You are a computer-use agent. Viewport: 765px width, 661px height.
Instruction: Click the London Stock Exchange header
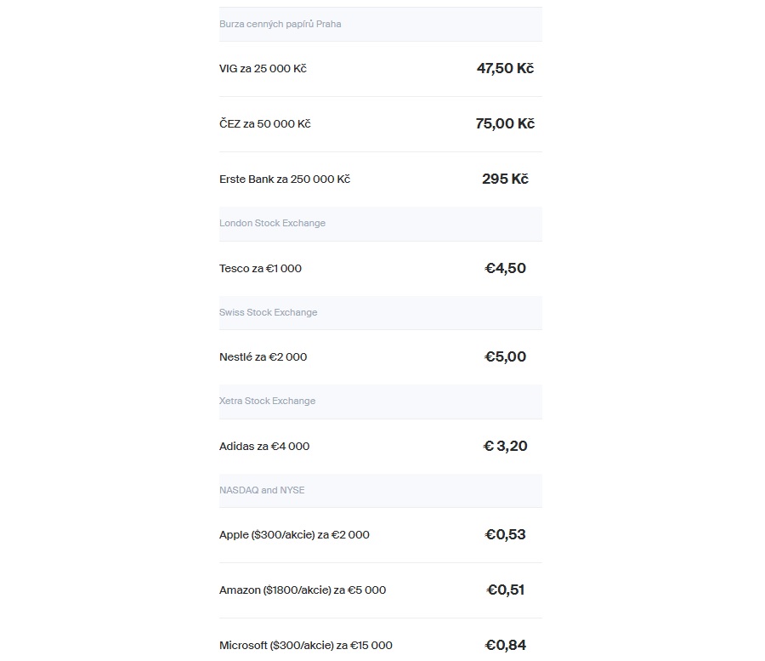381,224
